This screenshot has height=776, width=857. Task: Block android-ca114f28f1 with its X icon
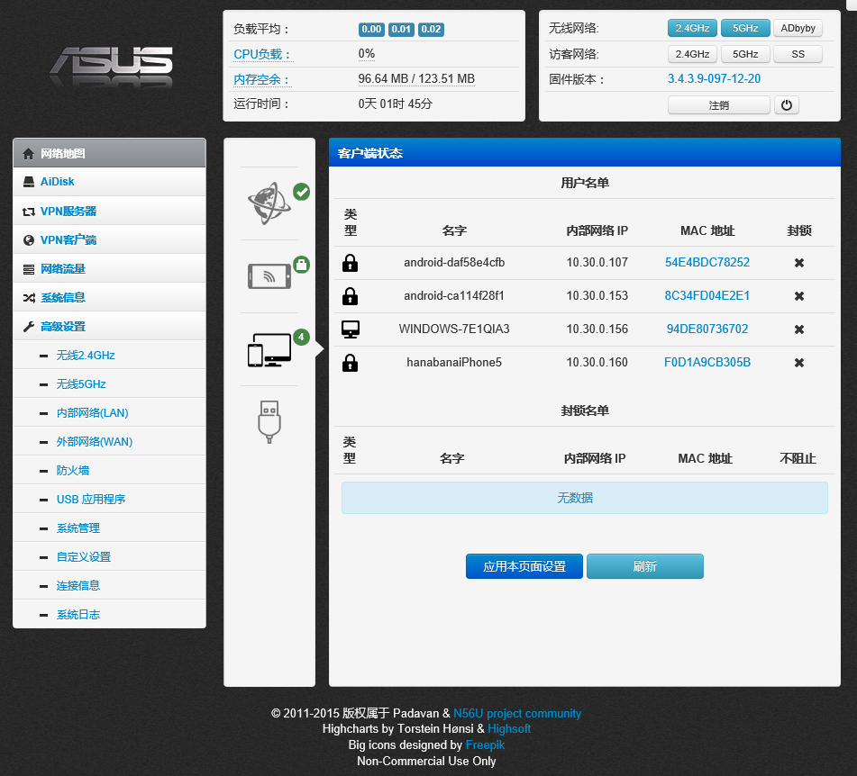(799, 296)
